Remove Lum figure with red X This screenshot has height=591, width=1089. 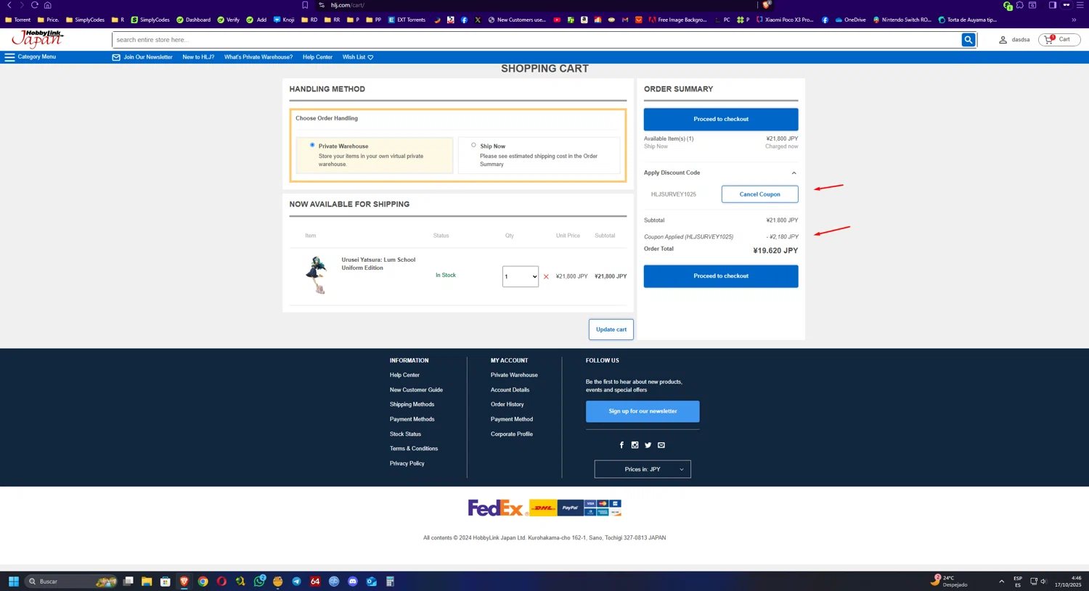[546, 276]
